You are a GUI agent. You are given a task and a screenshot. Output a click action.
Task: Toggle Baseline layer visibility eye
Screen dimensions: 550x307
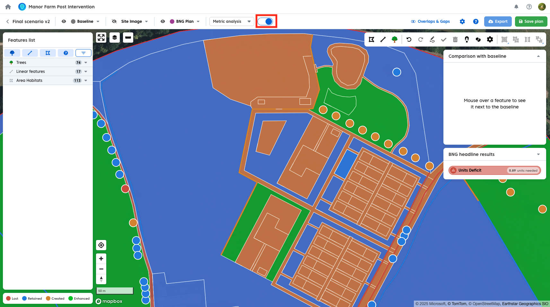click(64, 21)
